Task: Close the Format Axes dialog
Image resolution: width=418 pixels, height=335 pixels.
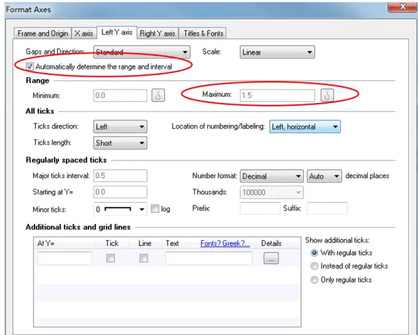Action: click(399, 8)
